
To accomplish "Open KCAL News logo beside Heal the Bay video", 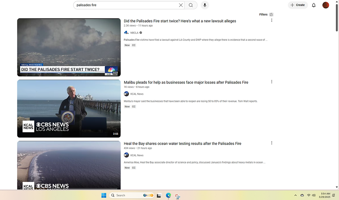I will pos(126,155).
